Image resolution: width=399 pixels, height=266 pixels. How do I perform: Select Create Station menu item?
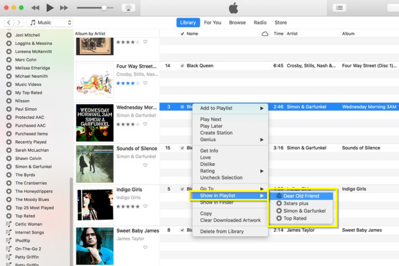coord(216,133)
